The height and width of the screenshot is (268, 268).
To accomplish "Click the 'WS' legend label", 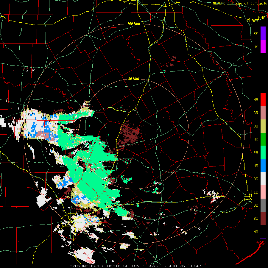I will coord(255,166).
